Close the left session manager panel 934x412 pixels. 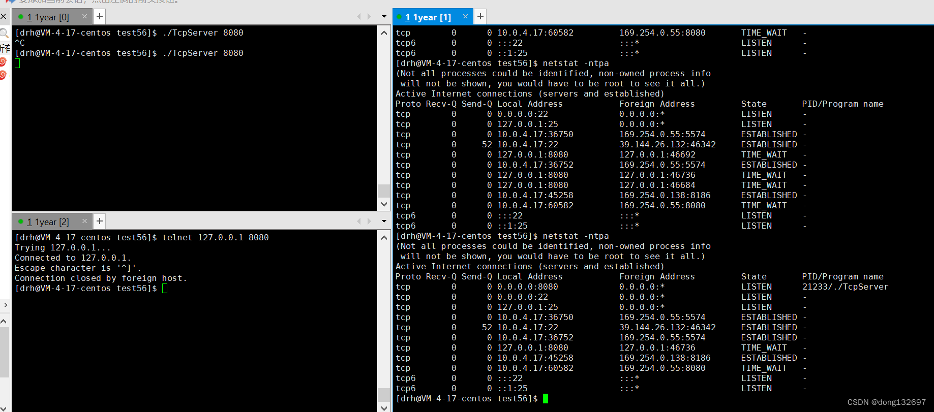pos(4,17)
